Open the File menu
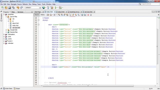This screenshot has height=90, width=160. pos(1,4)
